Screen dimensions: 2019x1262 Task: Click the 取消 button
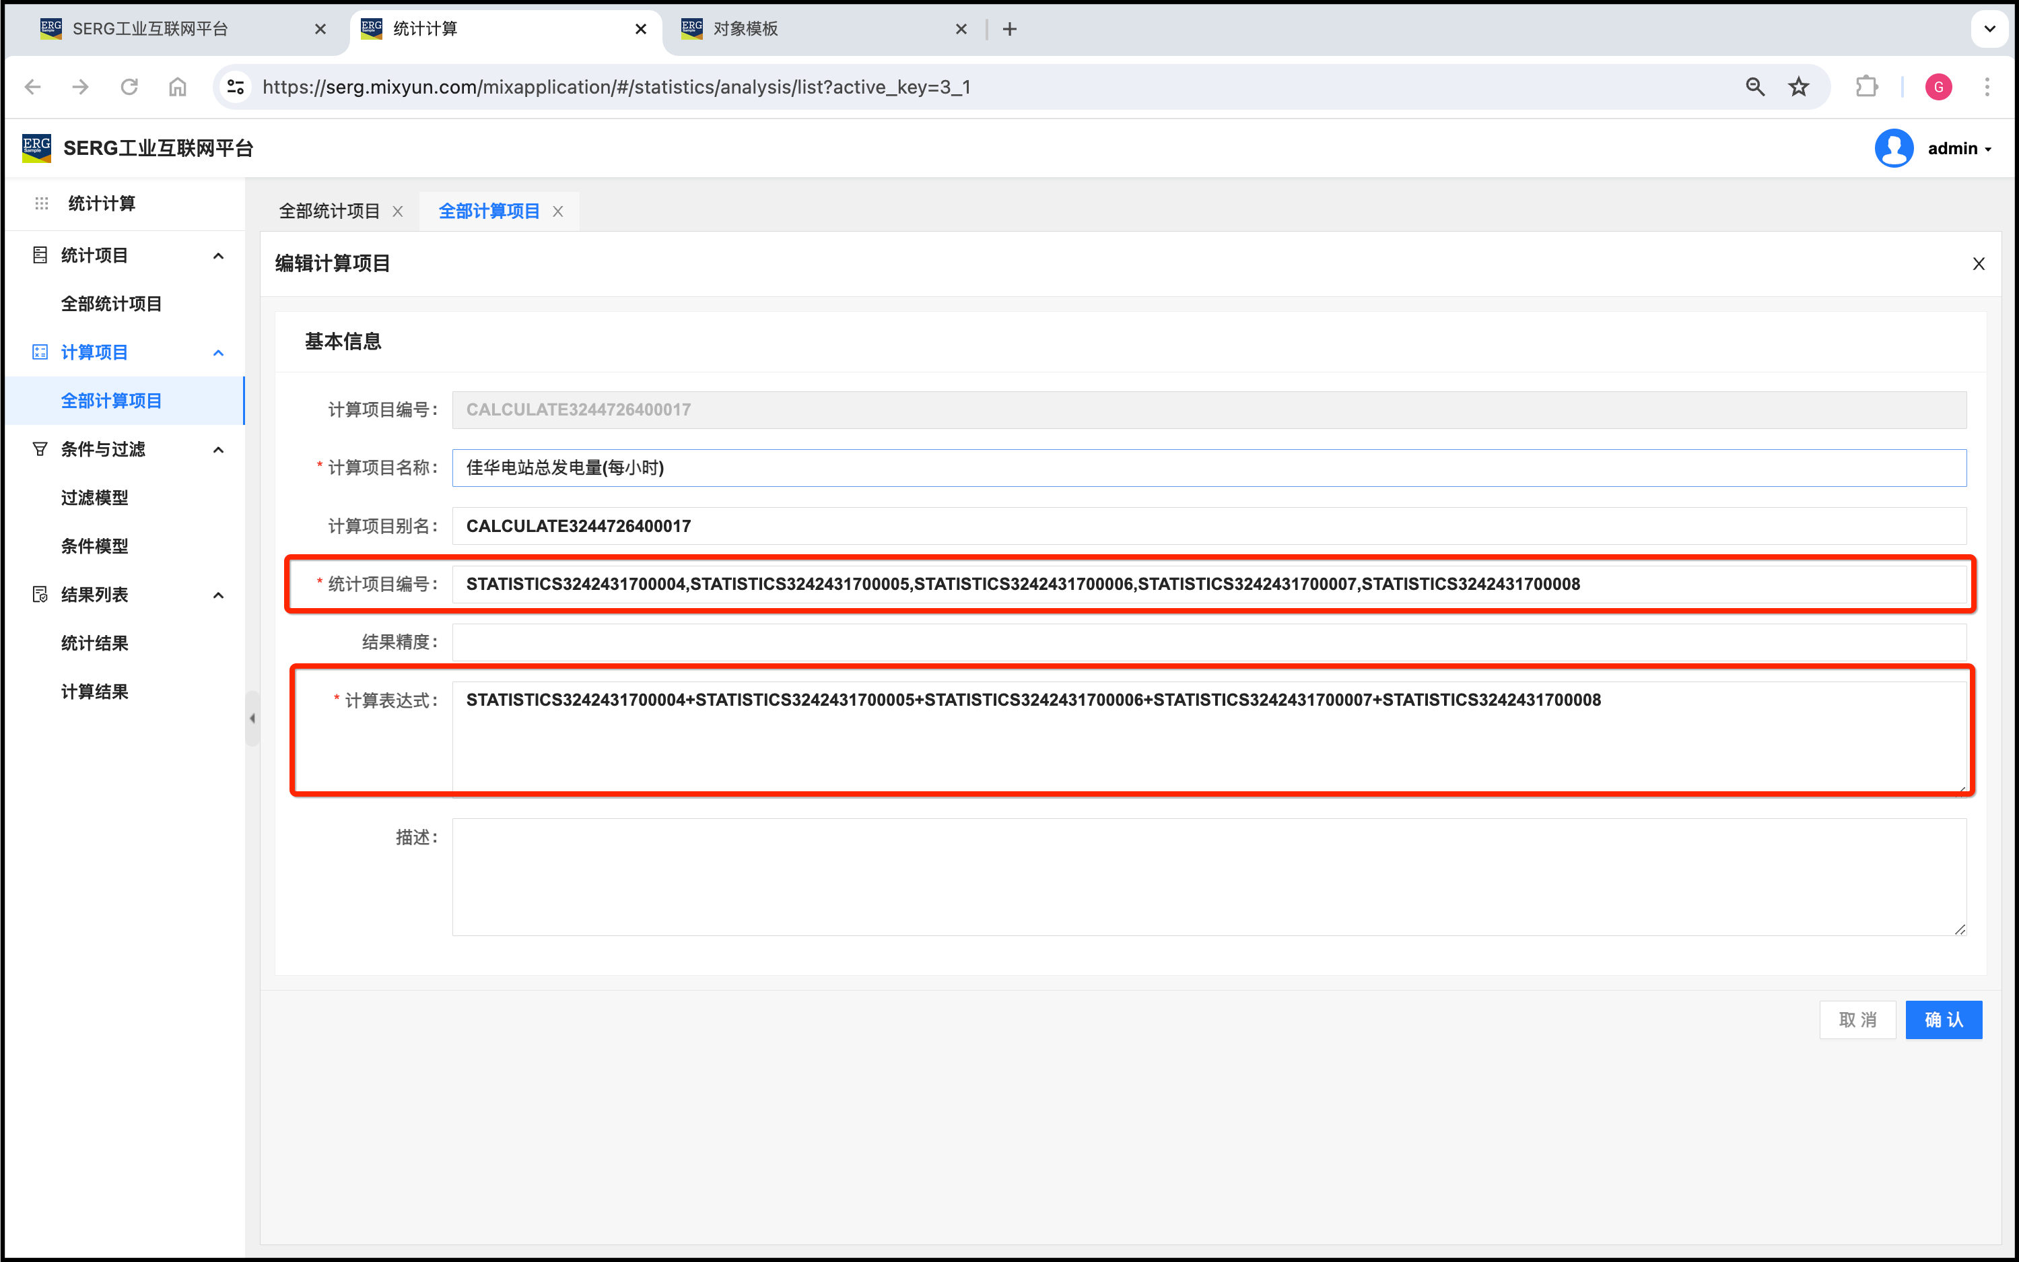coord(1857,1020)
